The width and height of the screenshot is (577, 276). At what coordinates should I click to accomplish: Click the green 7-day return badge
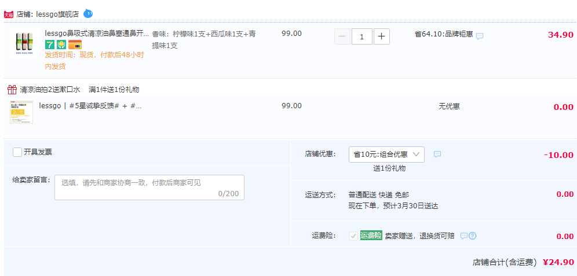(x=50, y=45)
